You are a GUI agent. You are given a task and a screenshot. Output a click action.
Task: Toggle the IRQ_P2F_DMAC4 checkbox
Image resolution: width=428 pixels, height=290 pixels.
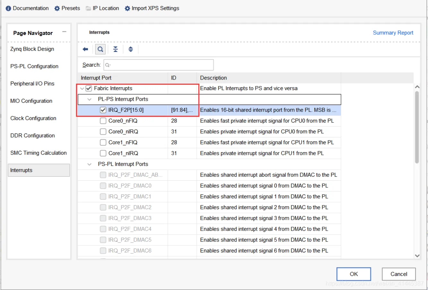point(103,229)
